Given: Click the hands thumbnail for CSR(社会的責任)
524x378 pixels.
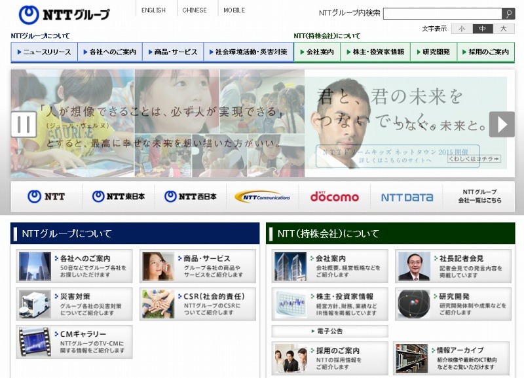Looking at the screenshot, I should tap(159, 304).
